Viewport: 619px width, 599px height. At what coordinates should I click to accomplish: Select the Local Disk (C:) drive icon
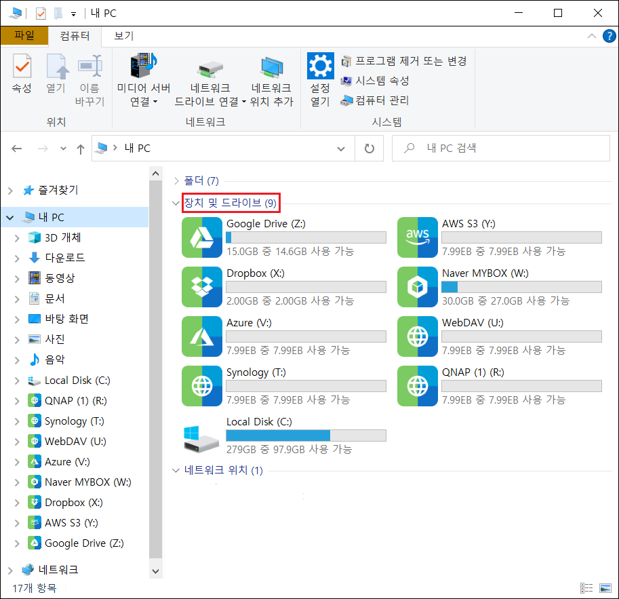click(201, 438)
